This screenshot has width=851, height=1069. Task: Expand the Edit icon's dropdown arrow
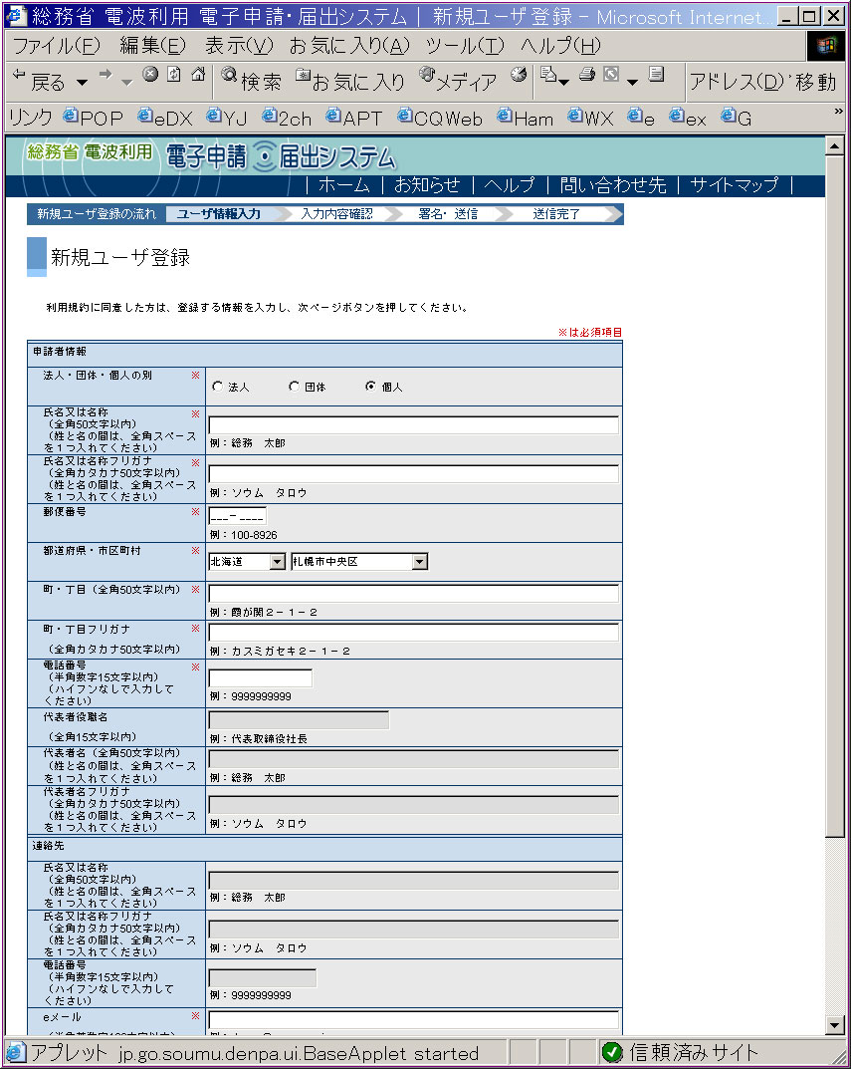click(x=632, y=83)
